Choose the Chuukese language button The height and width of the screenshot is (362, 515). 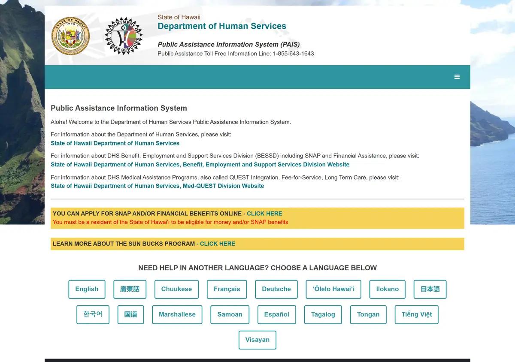pyautogui.click(x=176, y=289)
